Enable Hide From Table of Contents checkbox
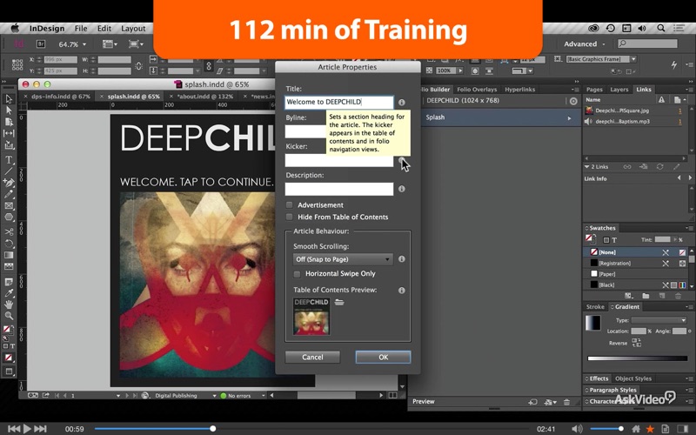 click(290, 217)
